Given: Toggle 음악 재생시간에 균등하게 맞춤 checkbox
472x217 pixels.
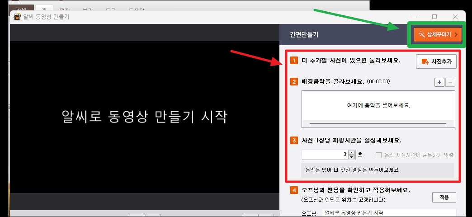Looking at the screenshot, I should click(379, 156).
